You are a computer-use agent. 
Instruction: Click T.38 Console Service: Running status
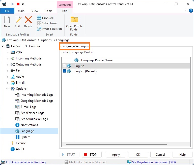[x=23, y=162]
